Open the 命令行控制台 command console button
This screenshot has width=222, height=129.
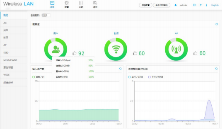(162, 5)
